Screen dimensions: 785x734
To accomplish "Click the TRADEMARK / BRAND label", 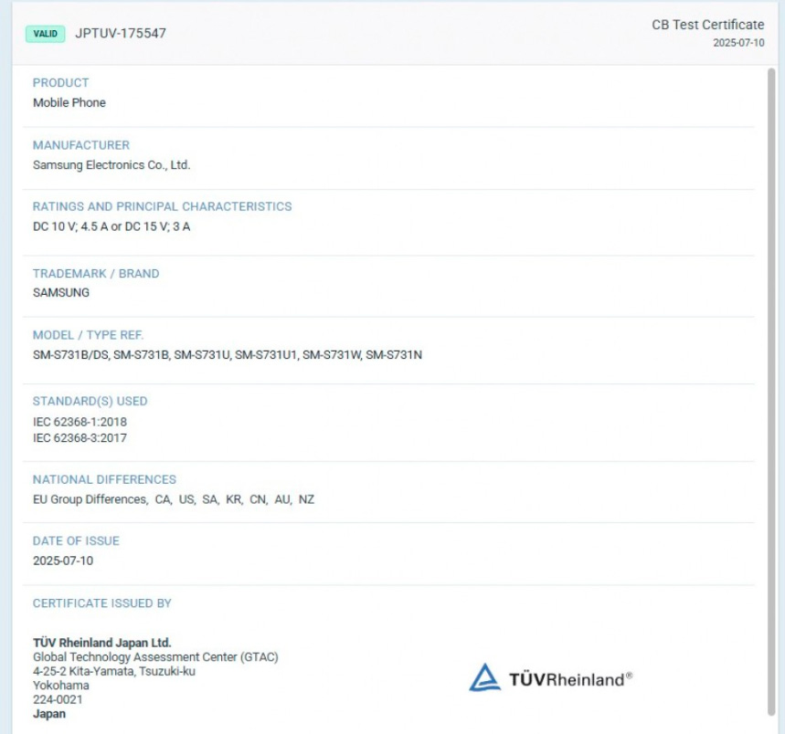I will click(96, 274).
